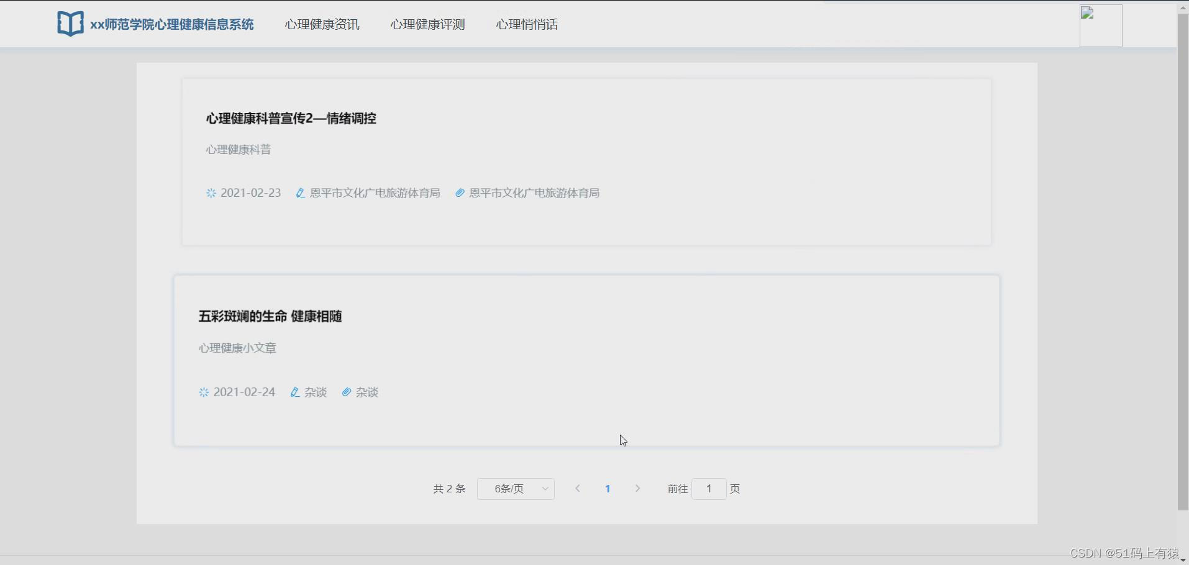Image resolution: width=1189 pixels, height=565 pixels.
Task: Open the 心理悄悄话 menu item
Action: [x=526, y=24]
